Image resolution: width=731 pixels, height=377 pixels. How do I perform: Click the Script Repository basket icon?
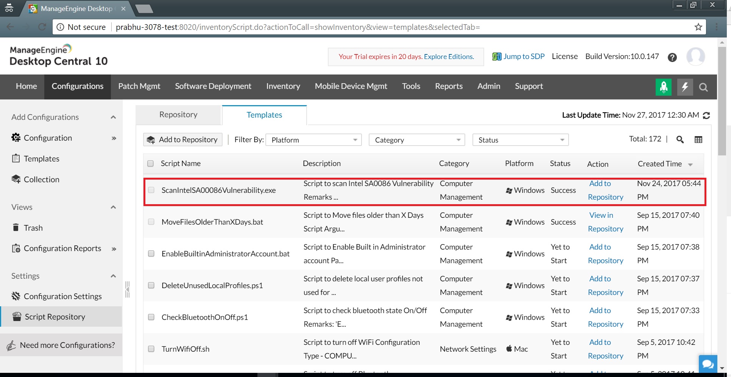point(17,316)
